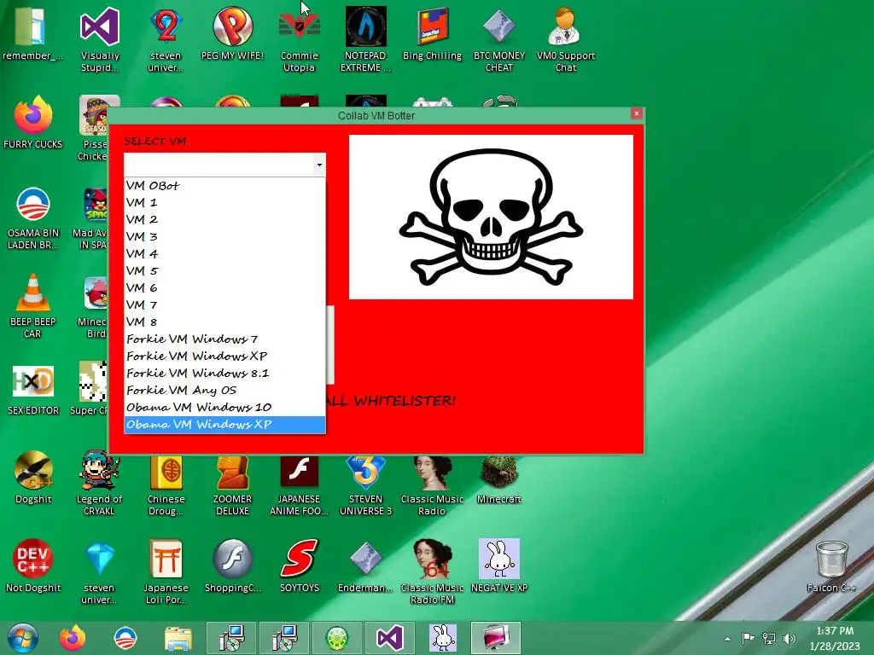Viewport: 874px width, 655px height.
Task: Close the Collab VM Botter window
Action: click(636, 113)
